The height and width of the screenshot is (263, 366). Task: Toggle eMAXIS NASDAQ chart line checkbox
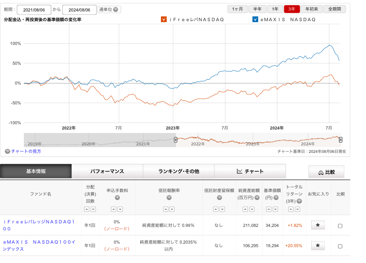tap(255, 19)
